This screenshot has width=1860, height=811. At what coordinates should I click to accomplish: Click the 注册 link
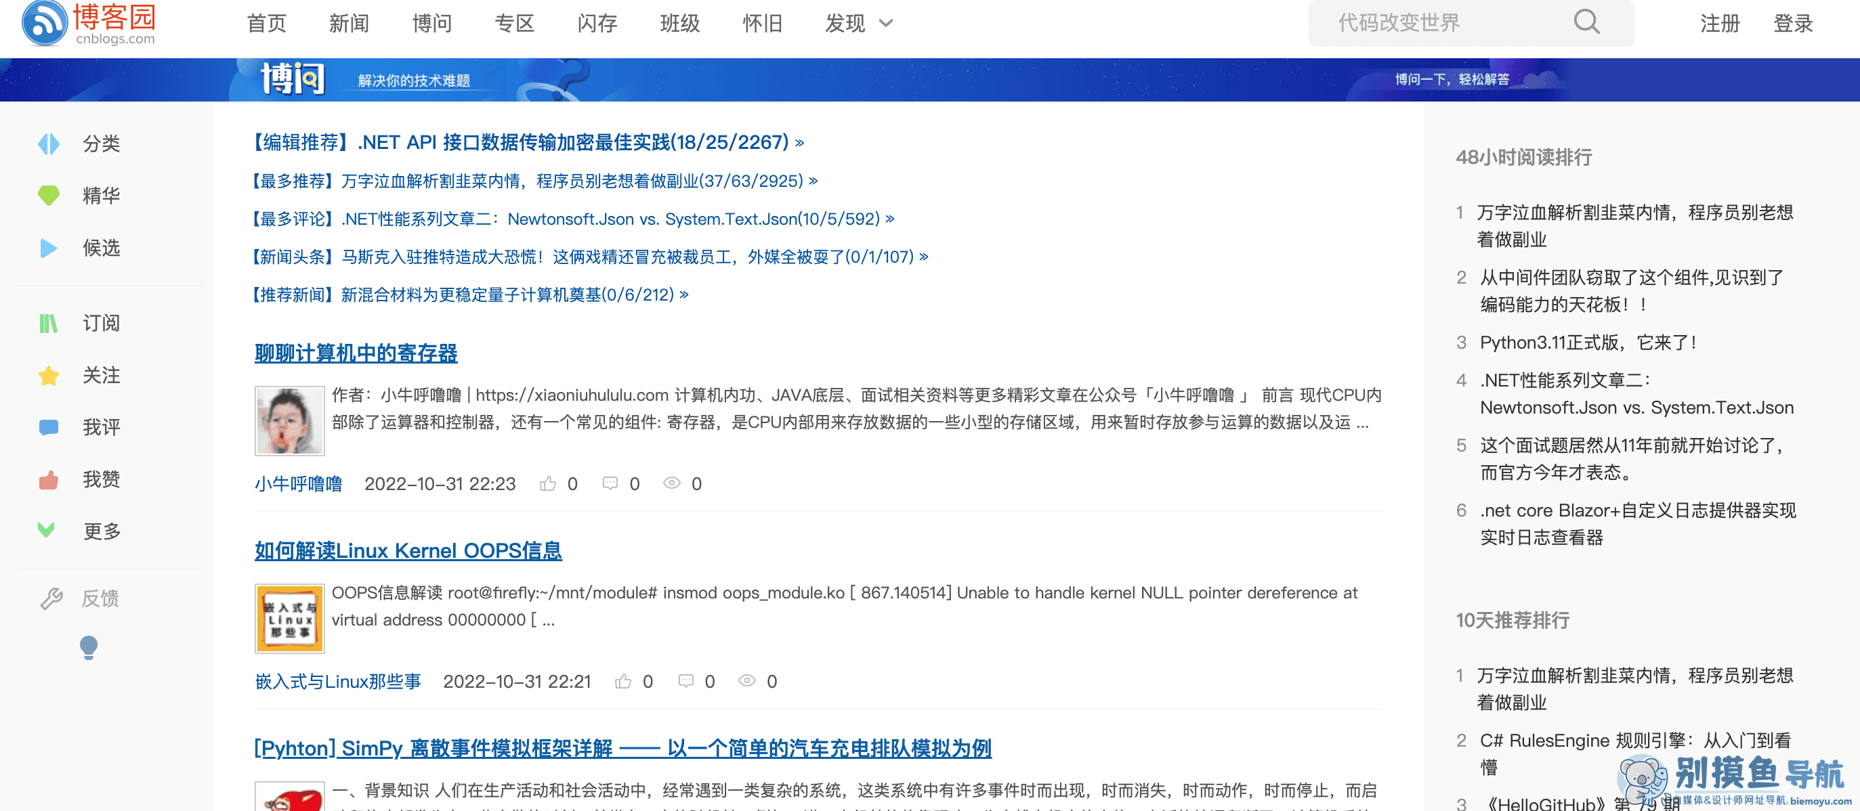(x=1719, y=23)
